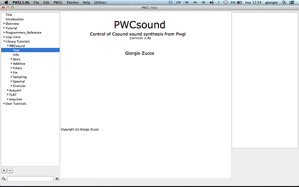Expand the Granular section arrow
The height and width of the screenshot is (187, 299).
point(11,86)
